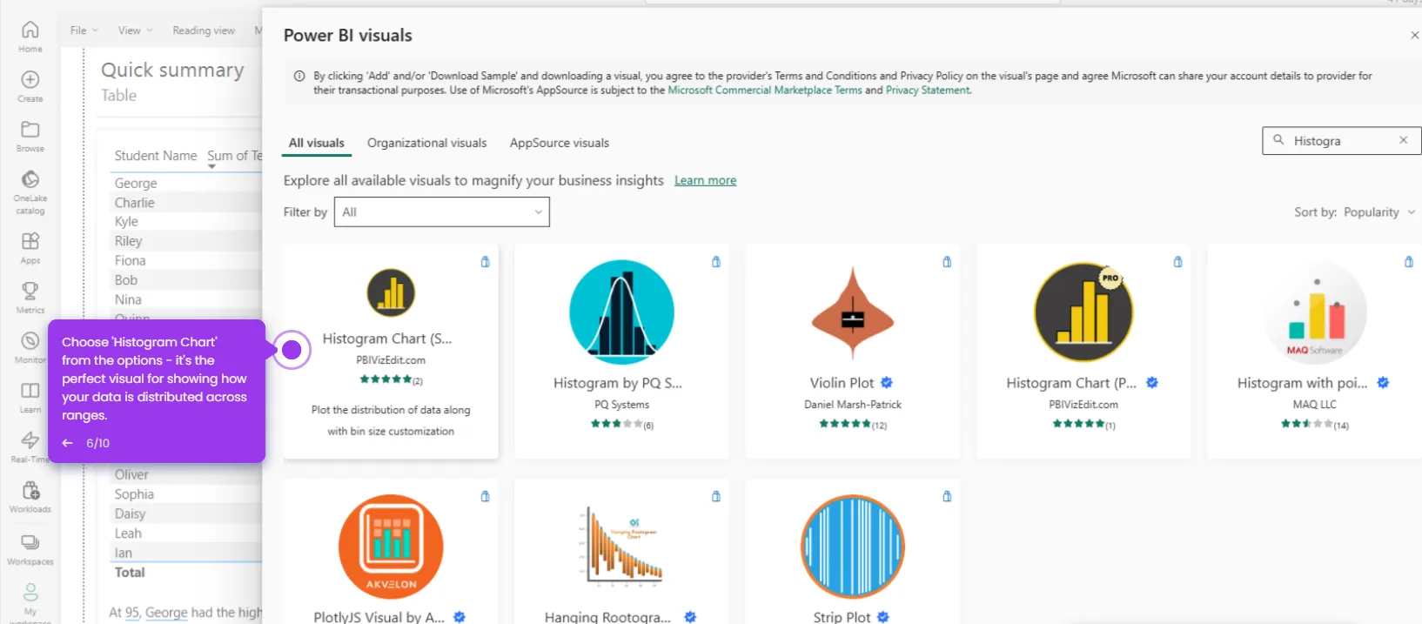Click the info icon in the disclaimer banner
The width and height of the screenshot is (1422, 624).
pos(299,77)
